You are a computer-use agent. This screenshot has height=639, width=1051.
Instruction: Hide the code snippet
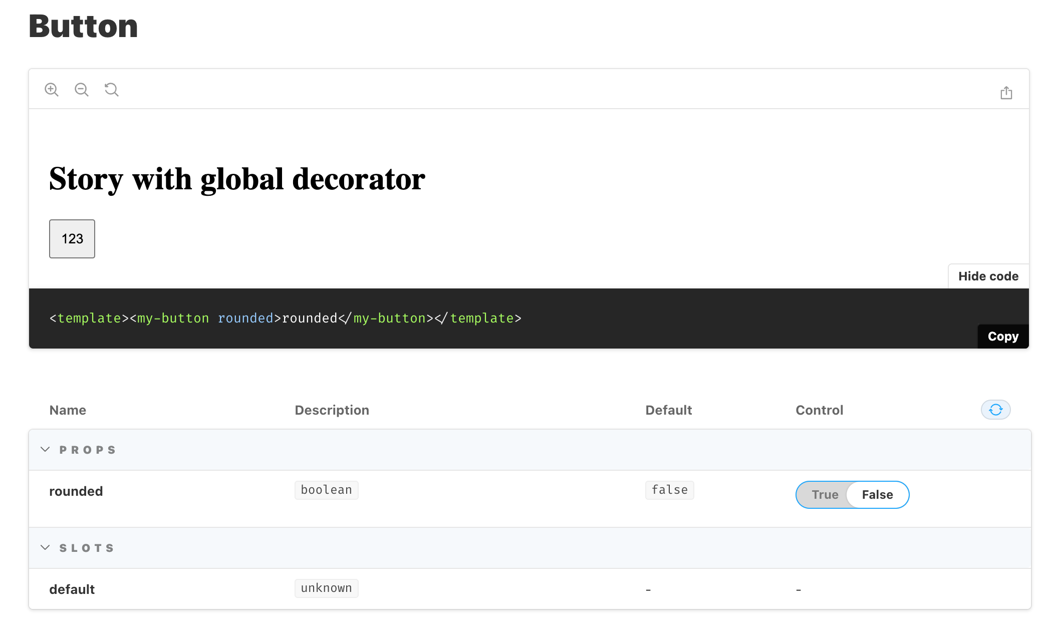988,276
